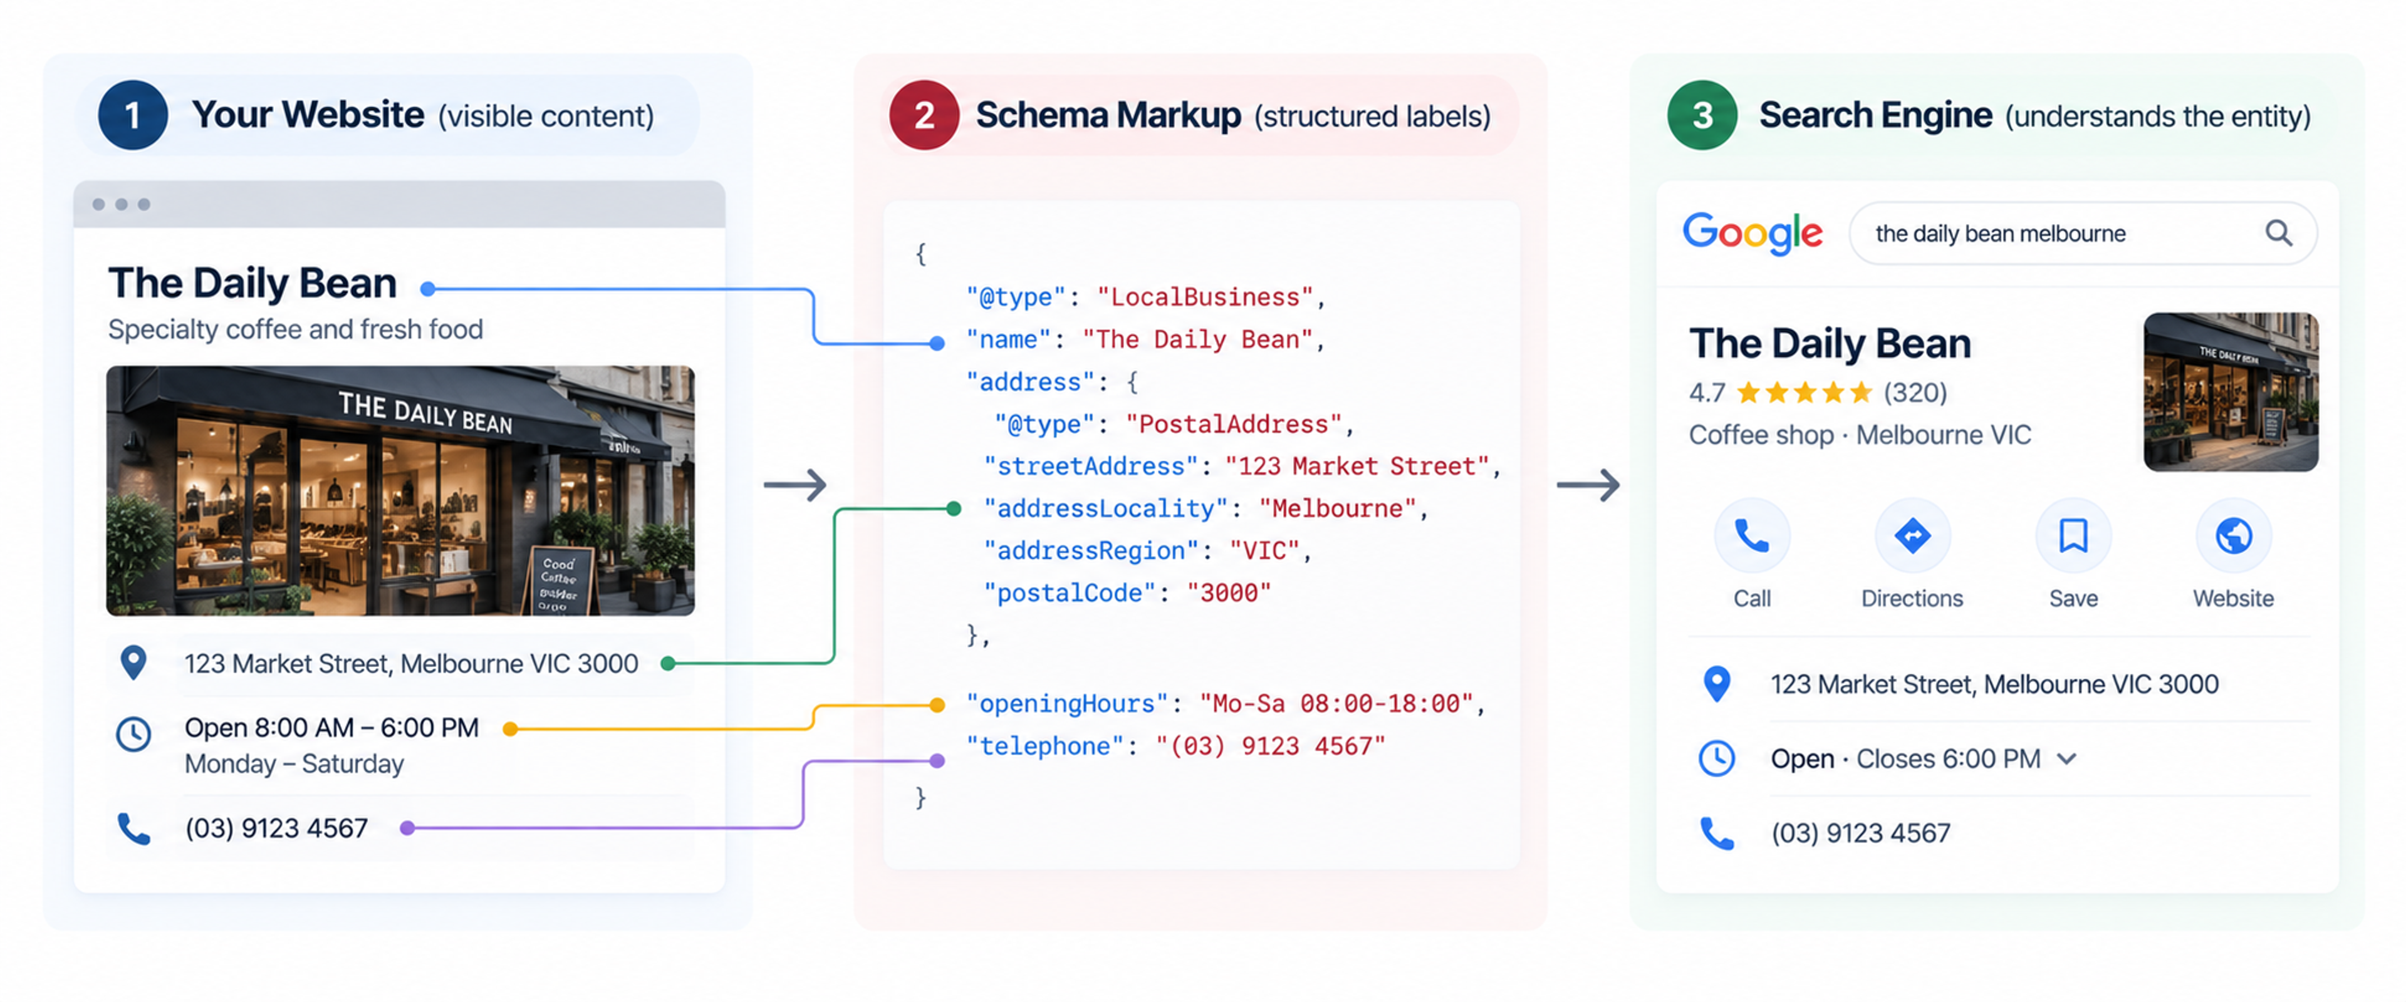Click the "3000" postalCode value
2406x1002 pixels.
point(1228,593)
